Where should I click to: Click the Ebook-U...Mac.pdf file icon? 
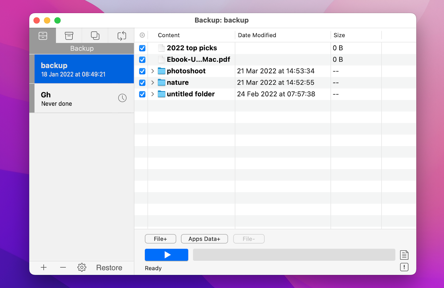click(x=162, y=59)
